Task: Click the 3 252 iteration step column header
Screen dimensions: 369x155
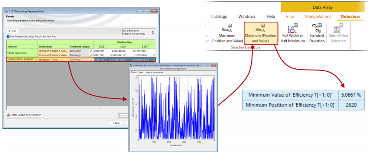Action: click(99, 46)
